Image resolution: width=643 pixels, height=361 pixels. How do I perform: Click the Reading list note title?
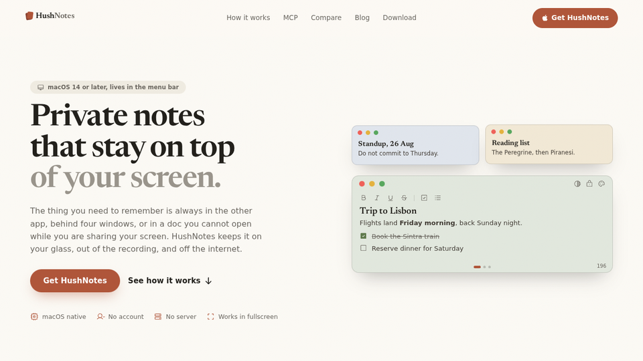(510, 143)
